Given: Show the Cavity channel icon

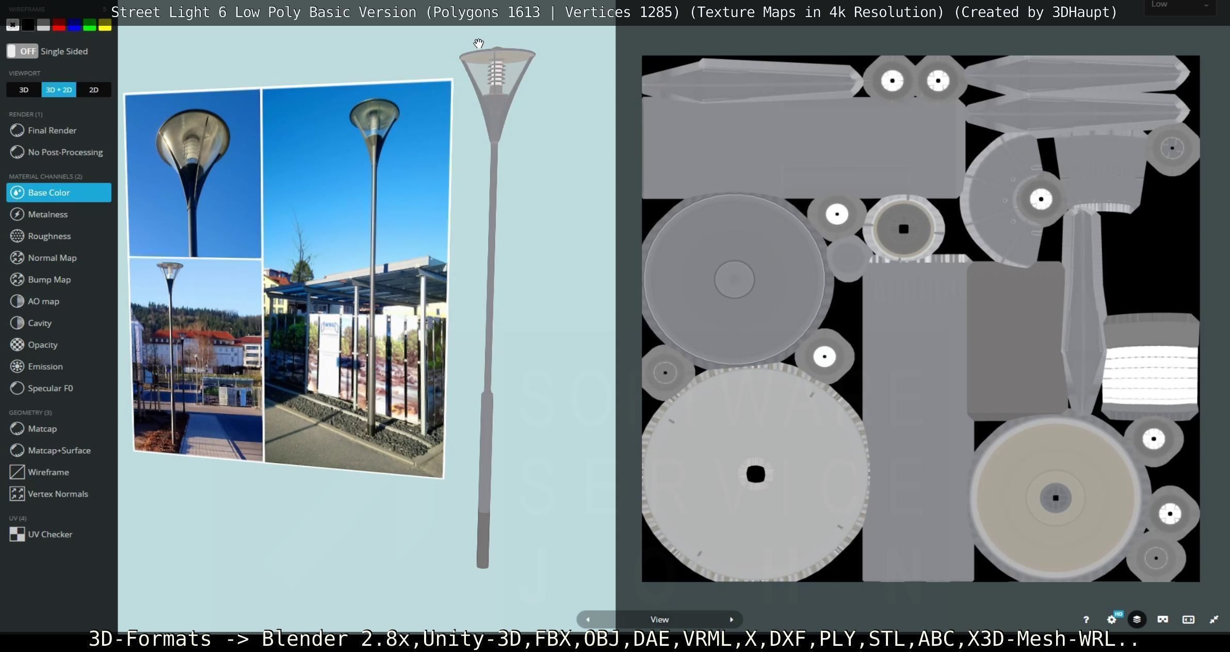Looking at the screenshot, I should pyautogui.click(x=17, y=323).
